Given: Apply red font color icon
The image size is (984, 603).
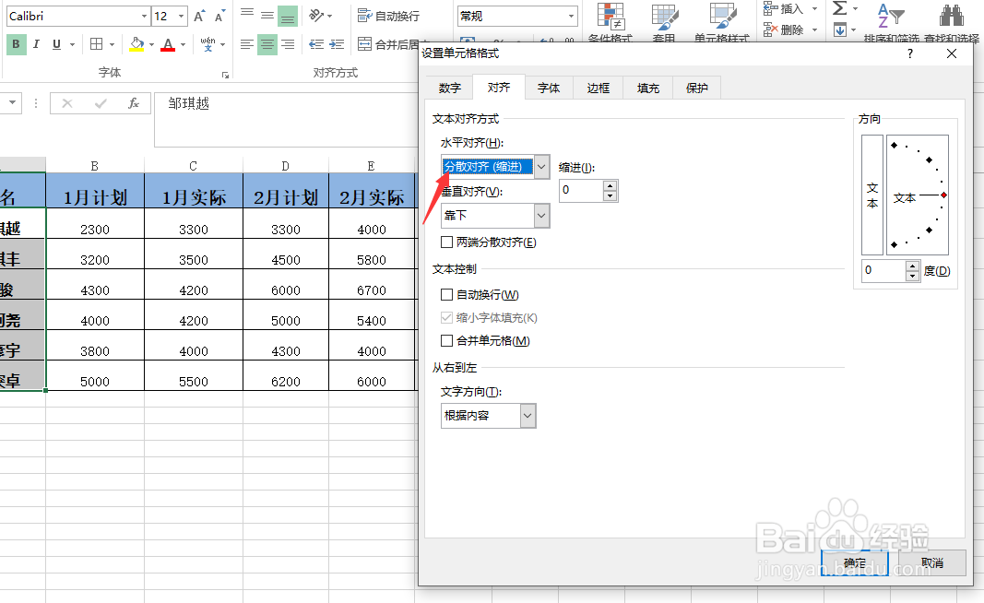Looking at the screenshot, I should 168,44.
